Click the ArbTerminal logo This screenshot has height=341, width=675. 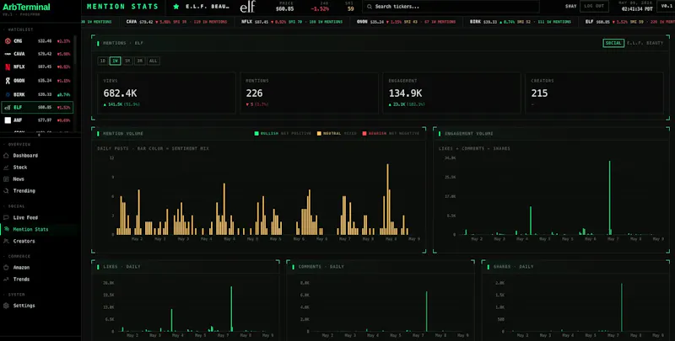point(26,7)
